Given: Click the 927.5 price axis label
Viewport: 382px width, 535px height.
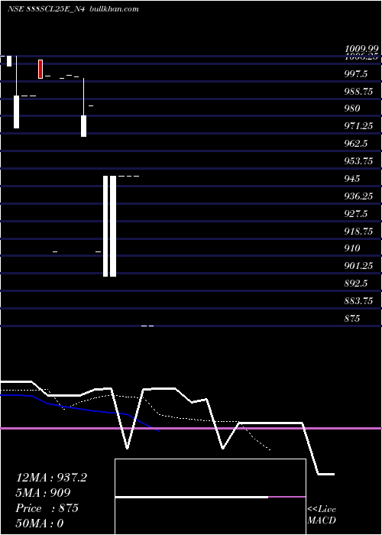Looking at the screenshot, I should pos(356,213).
